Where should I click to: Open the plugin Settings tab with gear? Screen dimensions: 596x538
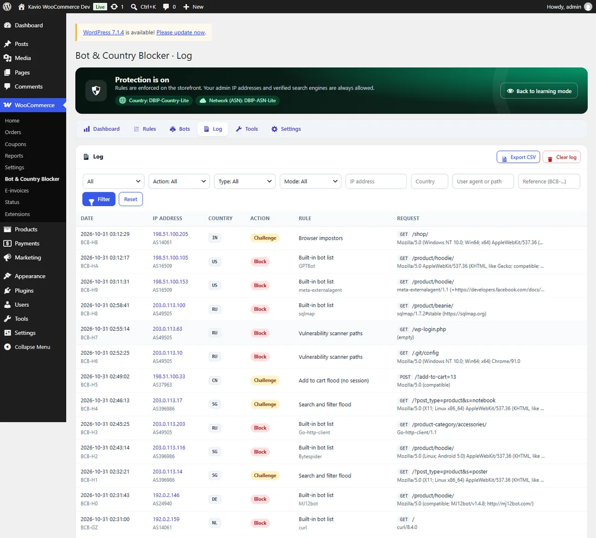(286, 129)
